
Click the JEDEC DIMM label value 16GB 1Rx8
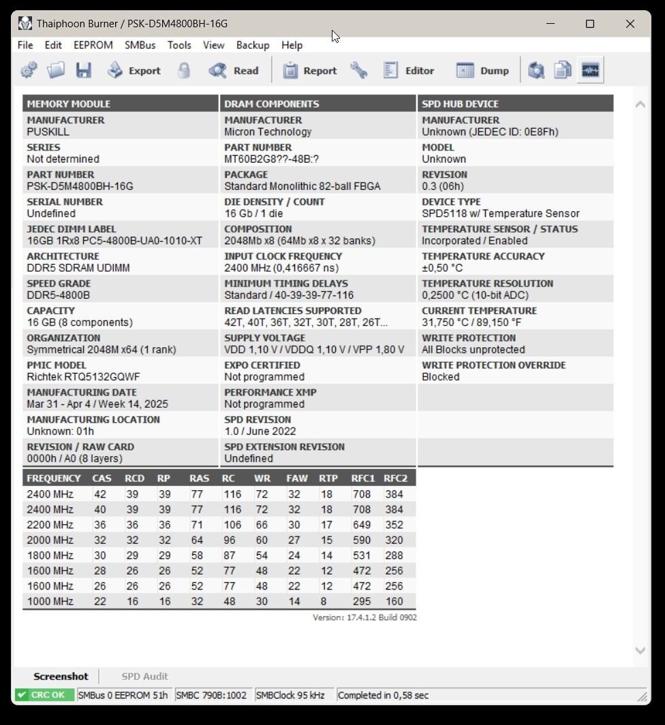(114, 241)
